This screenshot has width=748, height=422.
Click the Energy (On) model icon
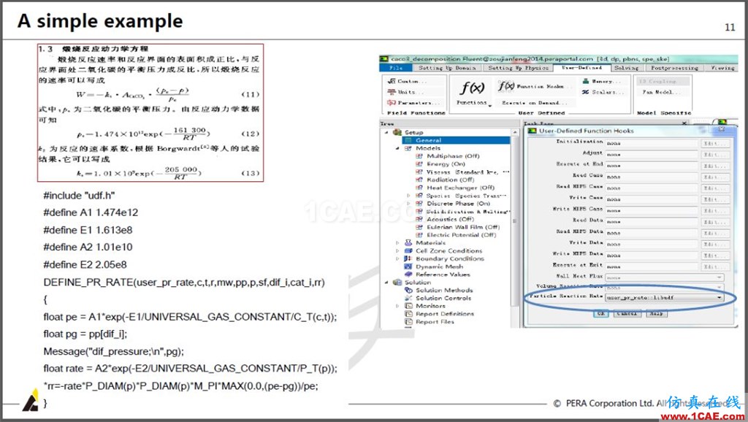419,164
